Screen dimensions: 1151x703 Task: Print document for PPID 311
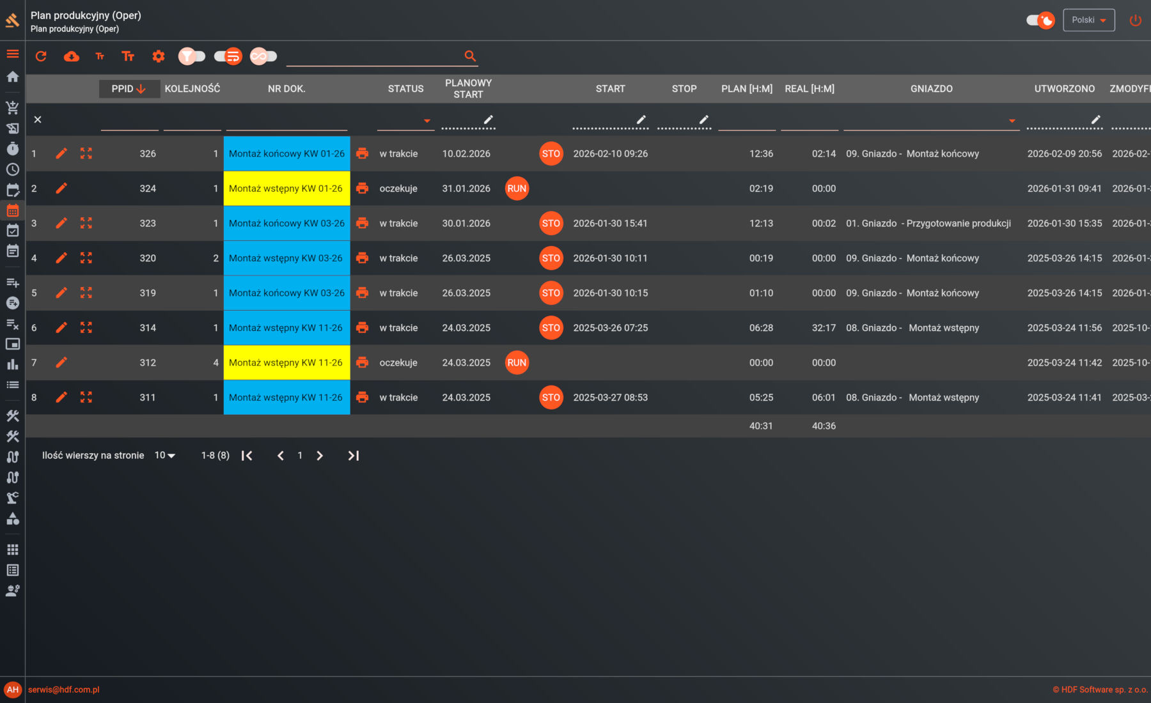click(363, 398)
